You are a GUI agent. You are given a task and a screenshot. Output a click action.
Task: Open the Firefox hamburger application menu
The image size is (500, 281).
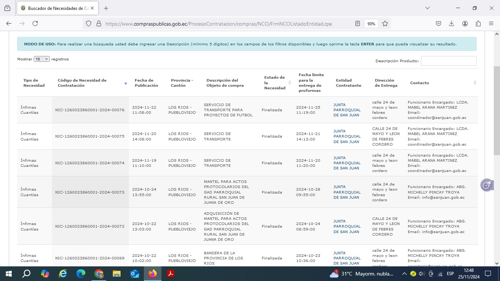click(491, 23)
